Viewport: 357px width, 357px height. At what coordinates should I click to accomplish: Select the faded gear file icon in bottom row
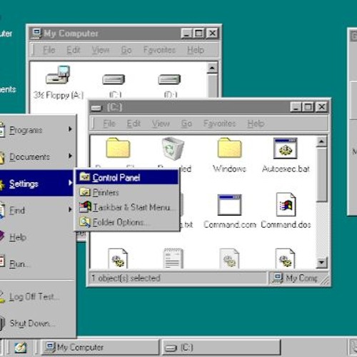point(229,258)
